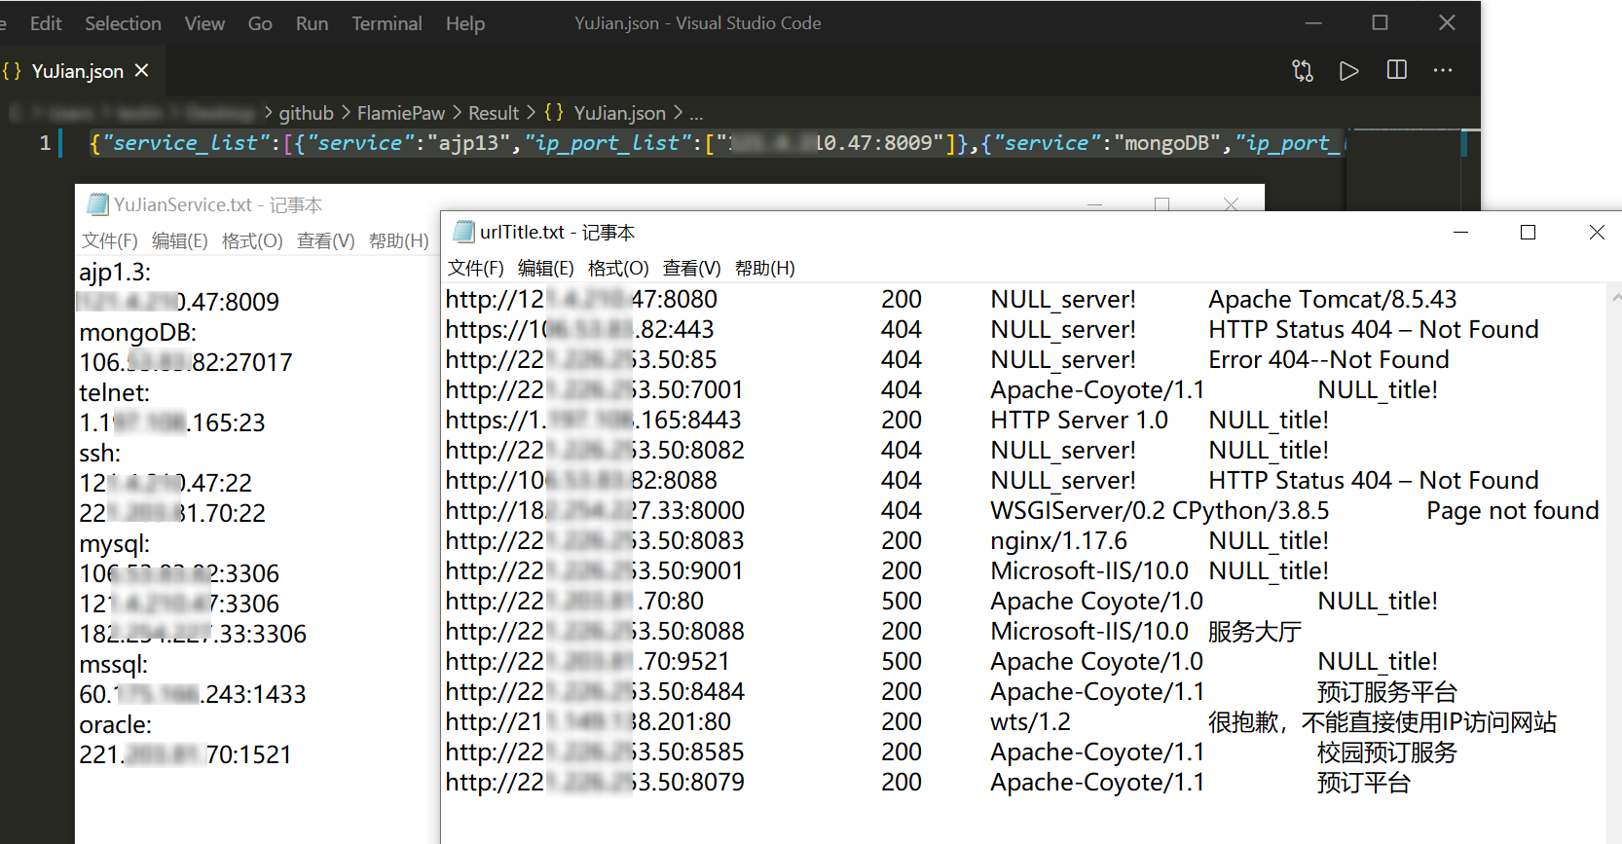Image resolution: width=1622 pixels, height=844 pixels.
Task: Open the Terminal menu in VS Code
Action: coord(387,23)
